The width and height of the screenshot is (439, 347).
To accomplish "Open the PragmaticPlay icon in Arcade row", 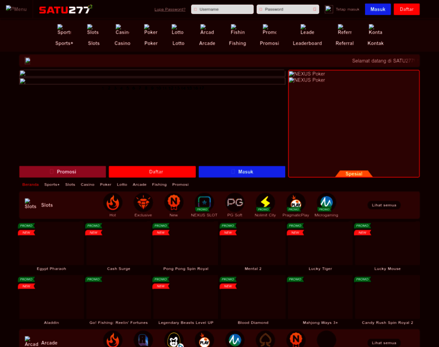I will point(204,339).
